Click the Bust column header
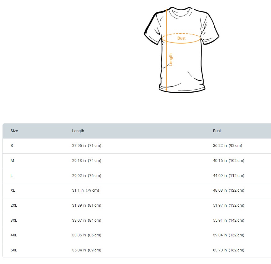 (x=217, y=131)
